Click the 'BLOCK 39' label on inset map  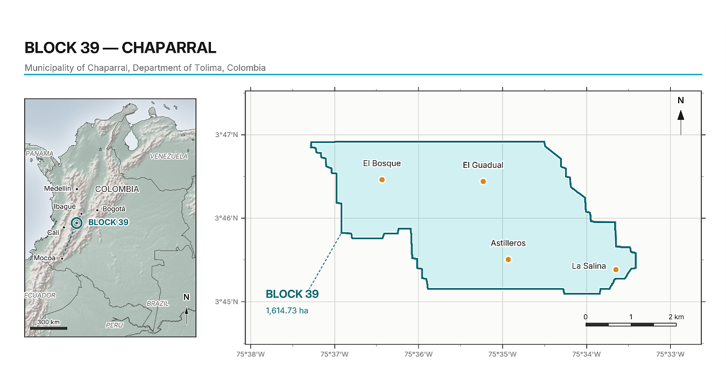click(x=108, y=222)
